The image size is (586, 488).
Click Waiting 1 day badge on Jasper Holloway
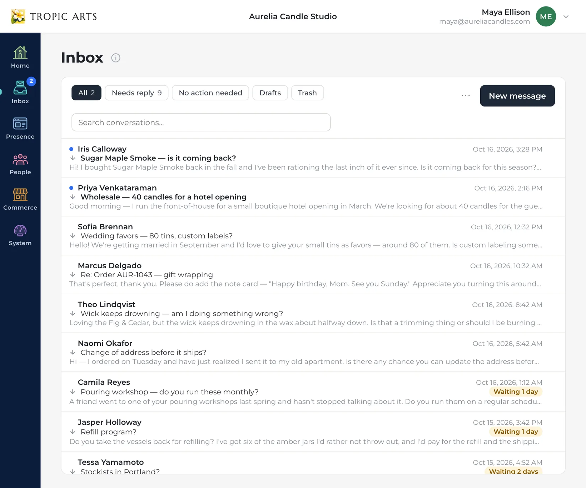[516, 432]
